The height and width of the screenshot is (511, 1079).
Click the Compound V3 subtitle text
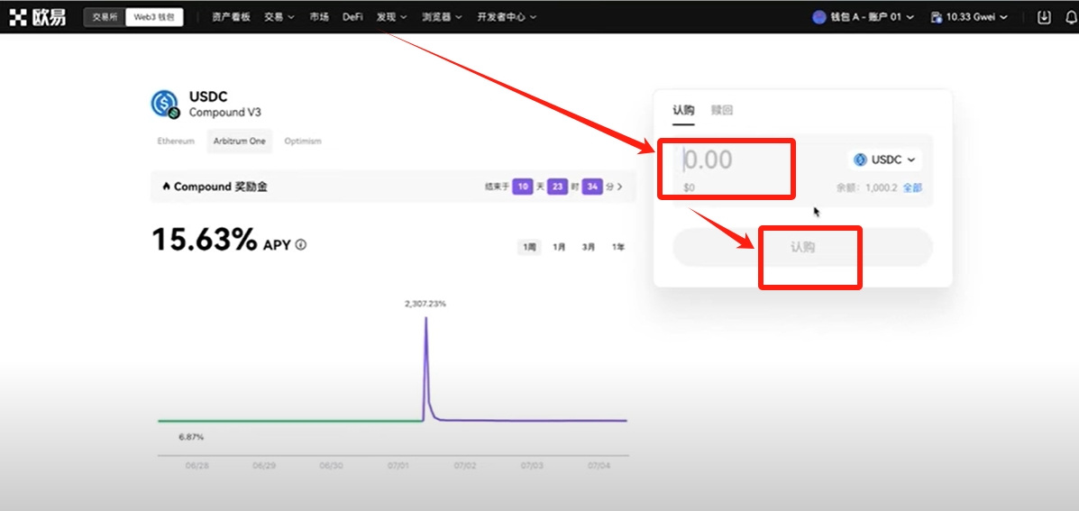tap(225, 112)
